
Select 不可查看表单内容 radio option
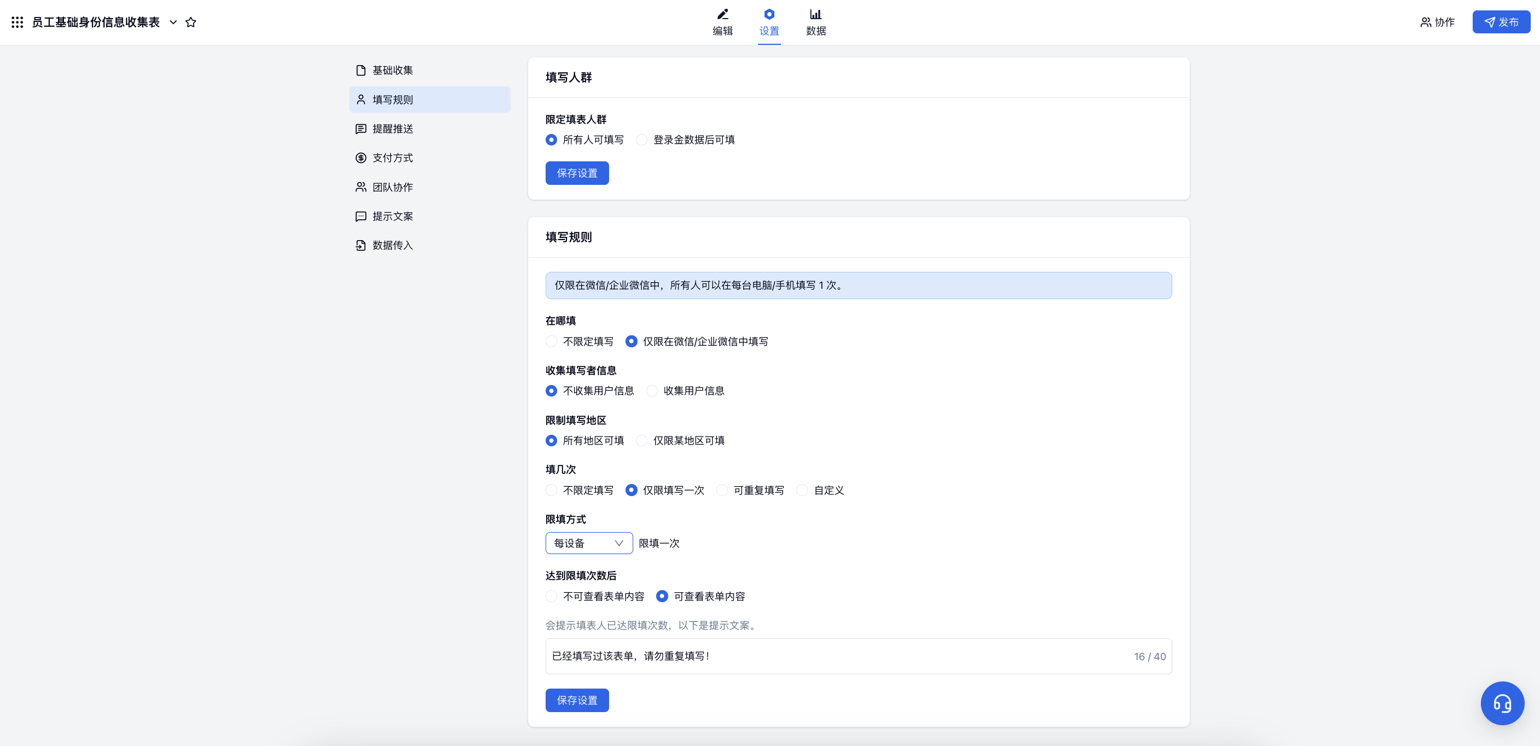coord(551,597)
